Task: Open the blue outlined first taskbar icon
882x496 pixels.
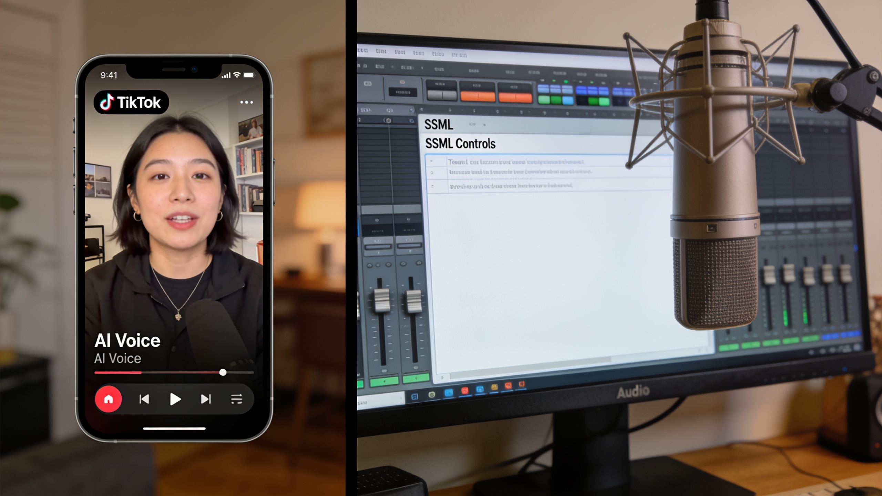Action: coord(414,396)
